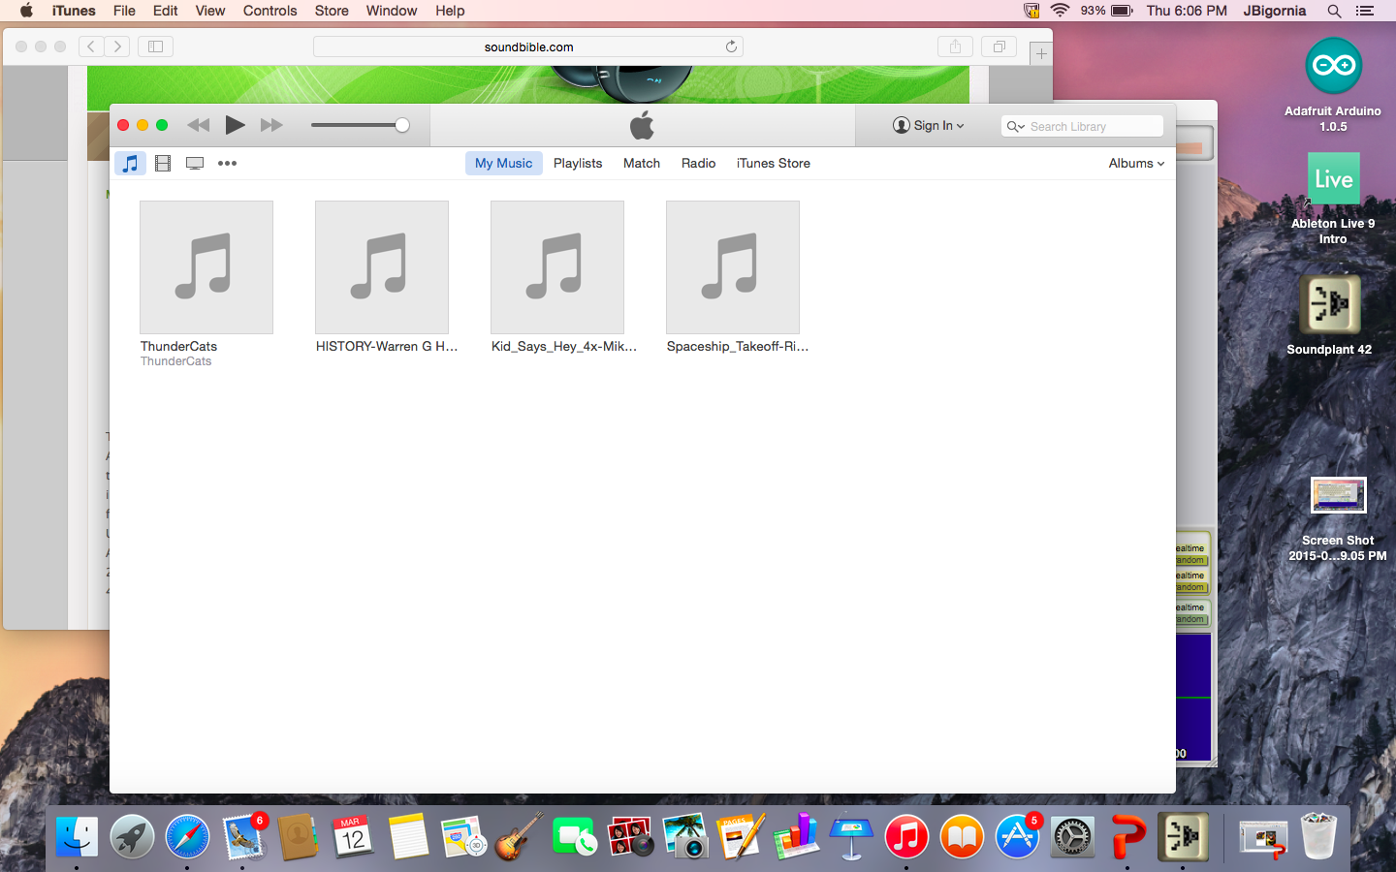Open the Soundplant 42 desktop icon
1396x872 pixels.
tap(1329, 305)
